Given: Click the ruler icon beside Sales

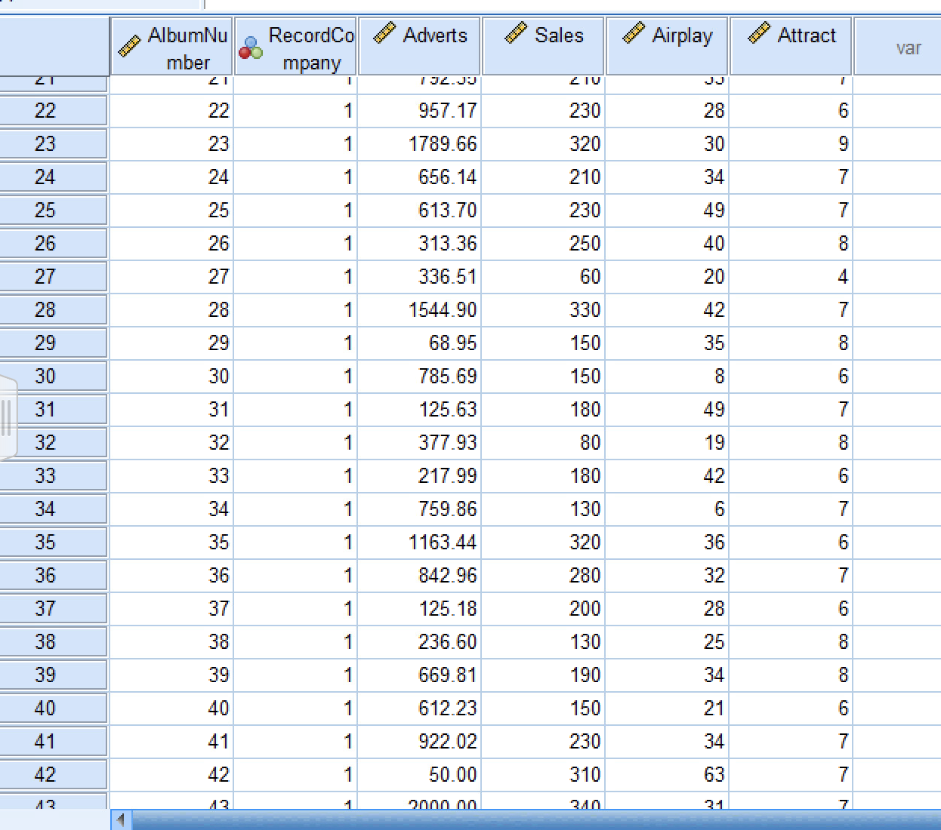Looking at the screenshot, I should (x=515, y=33).
